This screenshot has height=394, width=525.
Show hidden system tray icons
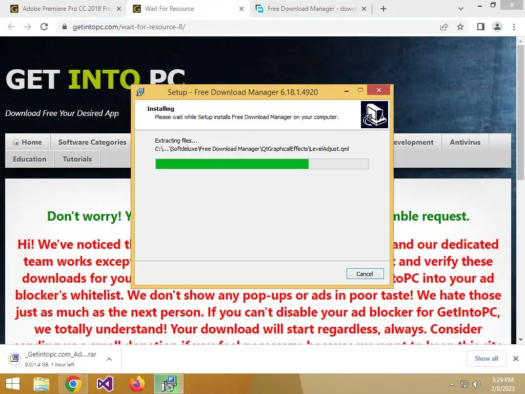pyautogui.click(x=452, y=384)
